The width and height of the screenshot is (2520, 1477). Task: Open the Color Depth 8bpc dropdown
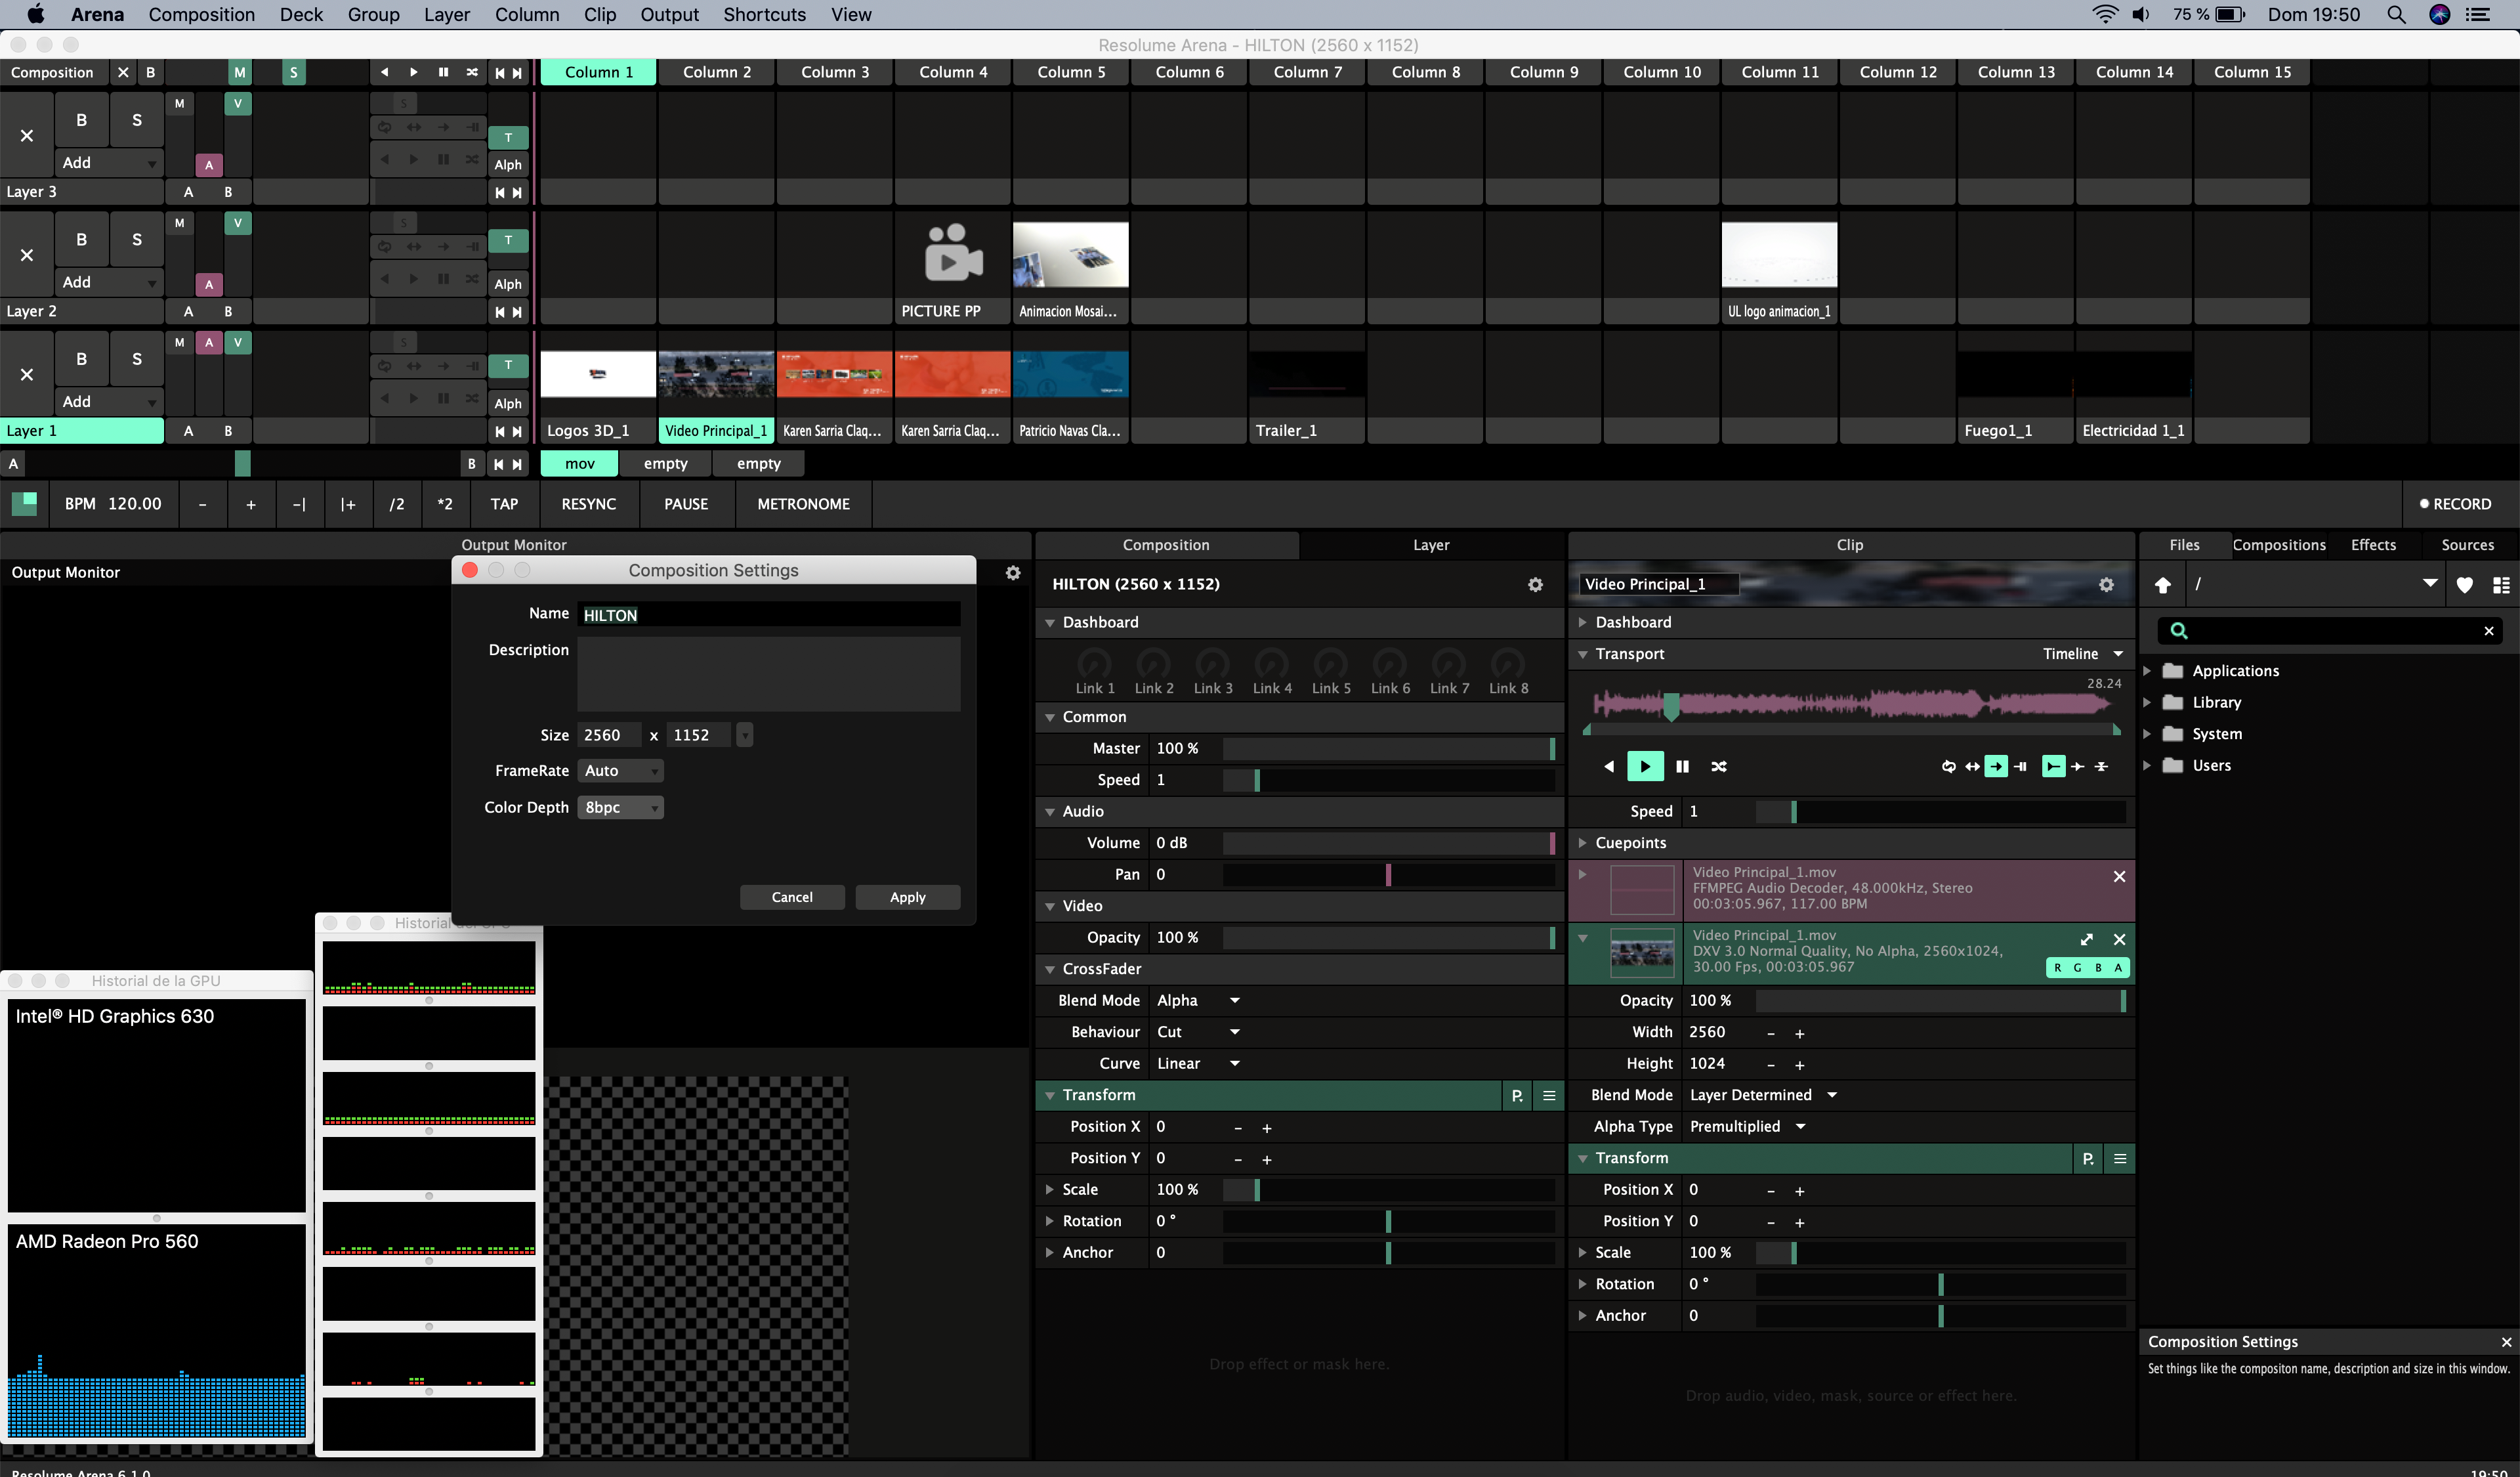pyautogui.click(x=620, y=807)
